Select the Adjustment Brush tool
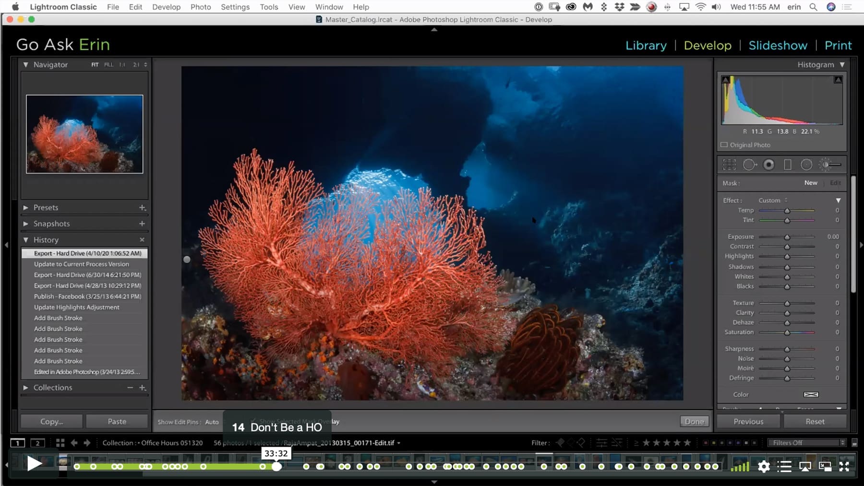864x486 pixels. pyautogui.click(x=830, y=165)
